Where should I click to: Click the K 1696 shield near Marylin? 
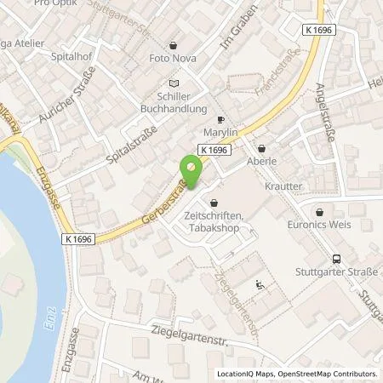(x=214, y=150)
